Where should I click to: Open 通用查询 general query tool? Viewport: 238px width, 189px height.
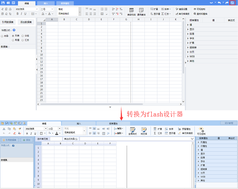(x=141, y=12)
